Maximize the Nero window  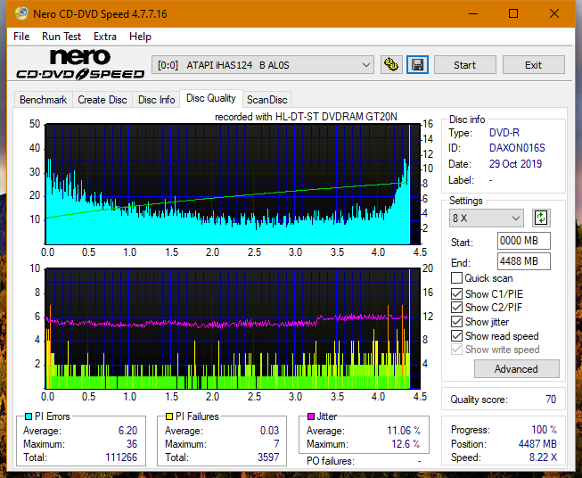[513, 14]
